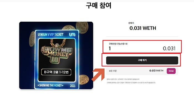Viewport: 194px width, 112px height.
Task: Click the pink Swap button
Action: [171, 71]
